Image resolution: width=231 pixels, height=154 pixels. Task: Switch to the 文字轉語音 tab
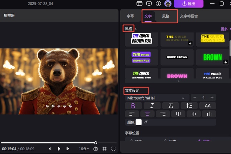click(x=189, y=16)
